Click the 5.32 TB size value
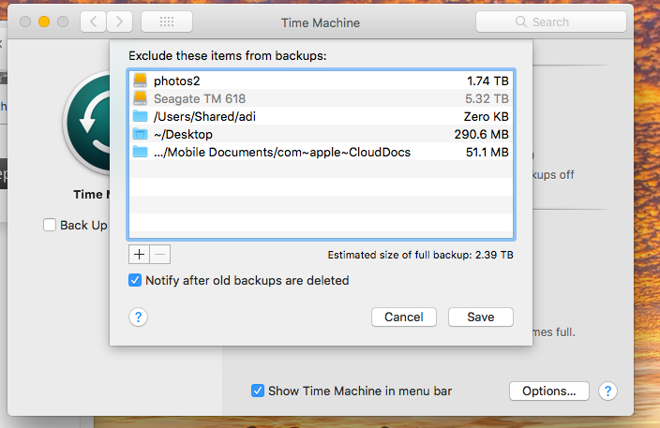The image size is (660, 428). [x=487, y=98]
